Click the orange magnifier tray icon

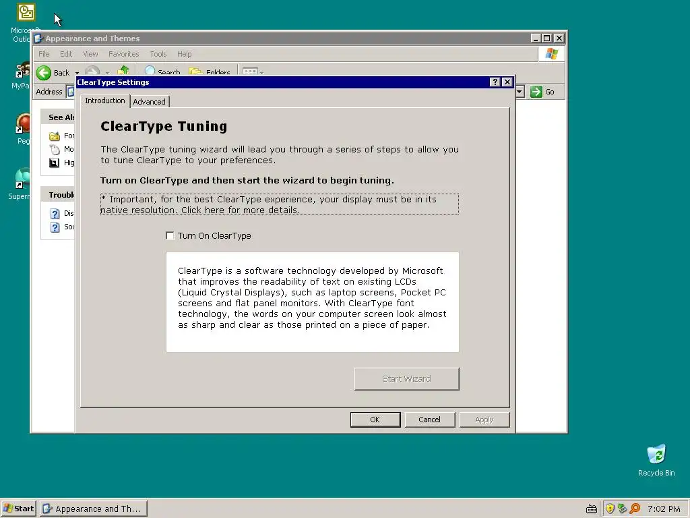(x=635, y=509)
